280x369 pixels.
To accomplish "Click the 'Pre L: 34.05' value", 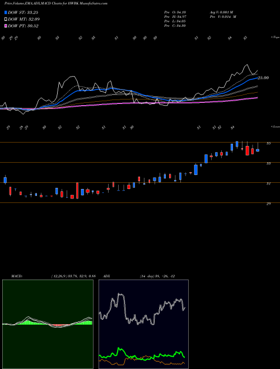I will coord(175,21).
